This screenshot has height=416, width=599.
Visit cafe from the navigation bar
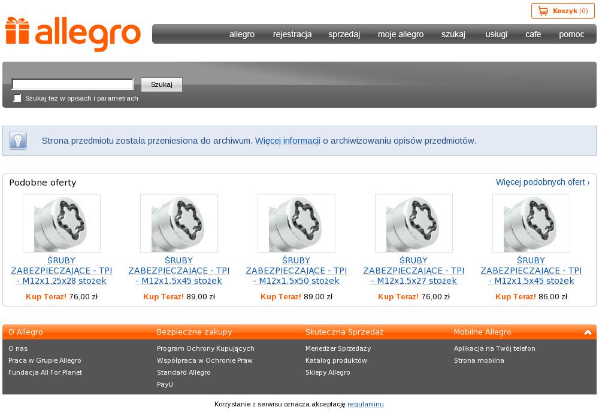(x=533, y=34)
